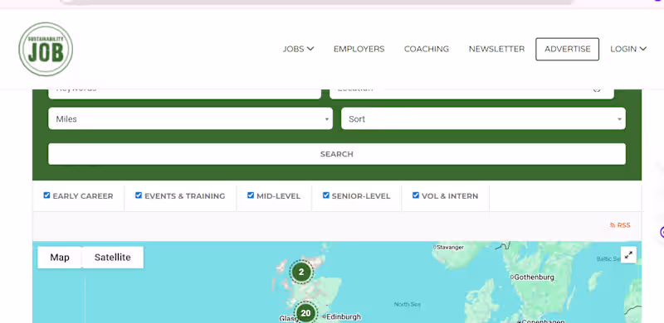This screenshot has width=664, height=323.
Task: Open the Coaching page
Action: click(x=427, y=49)
